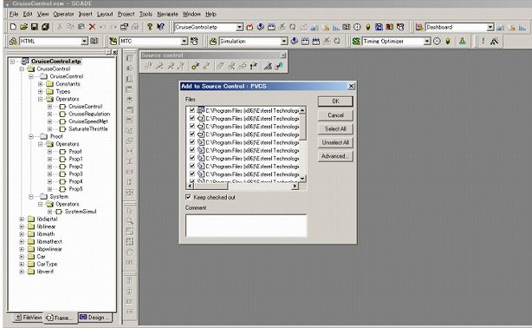Viewport: 532px width, 328px height.
Task: Click the clock icon in top toolbar
Action: (x=357, y=27)
